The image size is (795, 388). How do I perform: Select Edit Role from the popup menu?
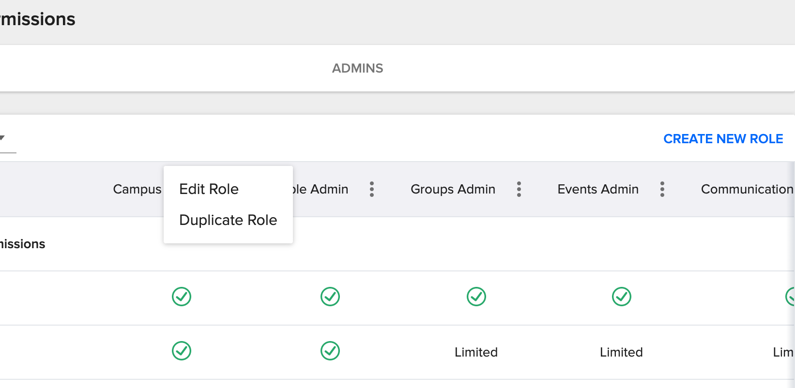point(209,189)
